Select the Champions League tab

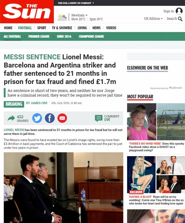click(91, 36)
